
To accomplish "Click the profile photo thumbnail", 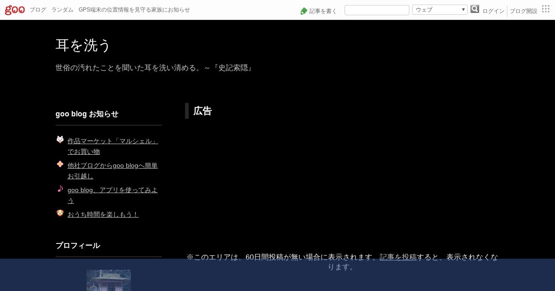I will (109, 280).
